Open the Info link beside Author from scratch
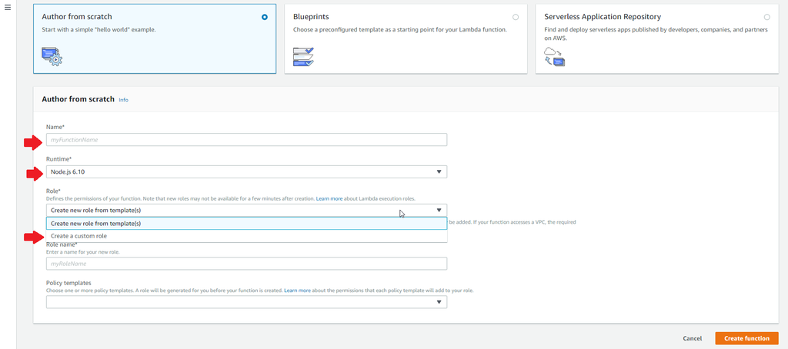 coord(123,100)
